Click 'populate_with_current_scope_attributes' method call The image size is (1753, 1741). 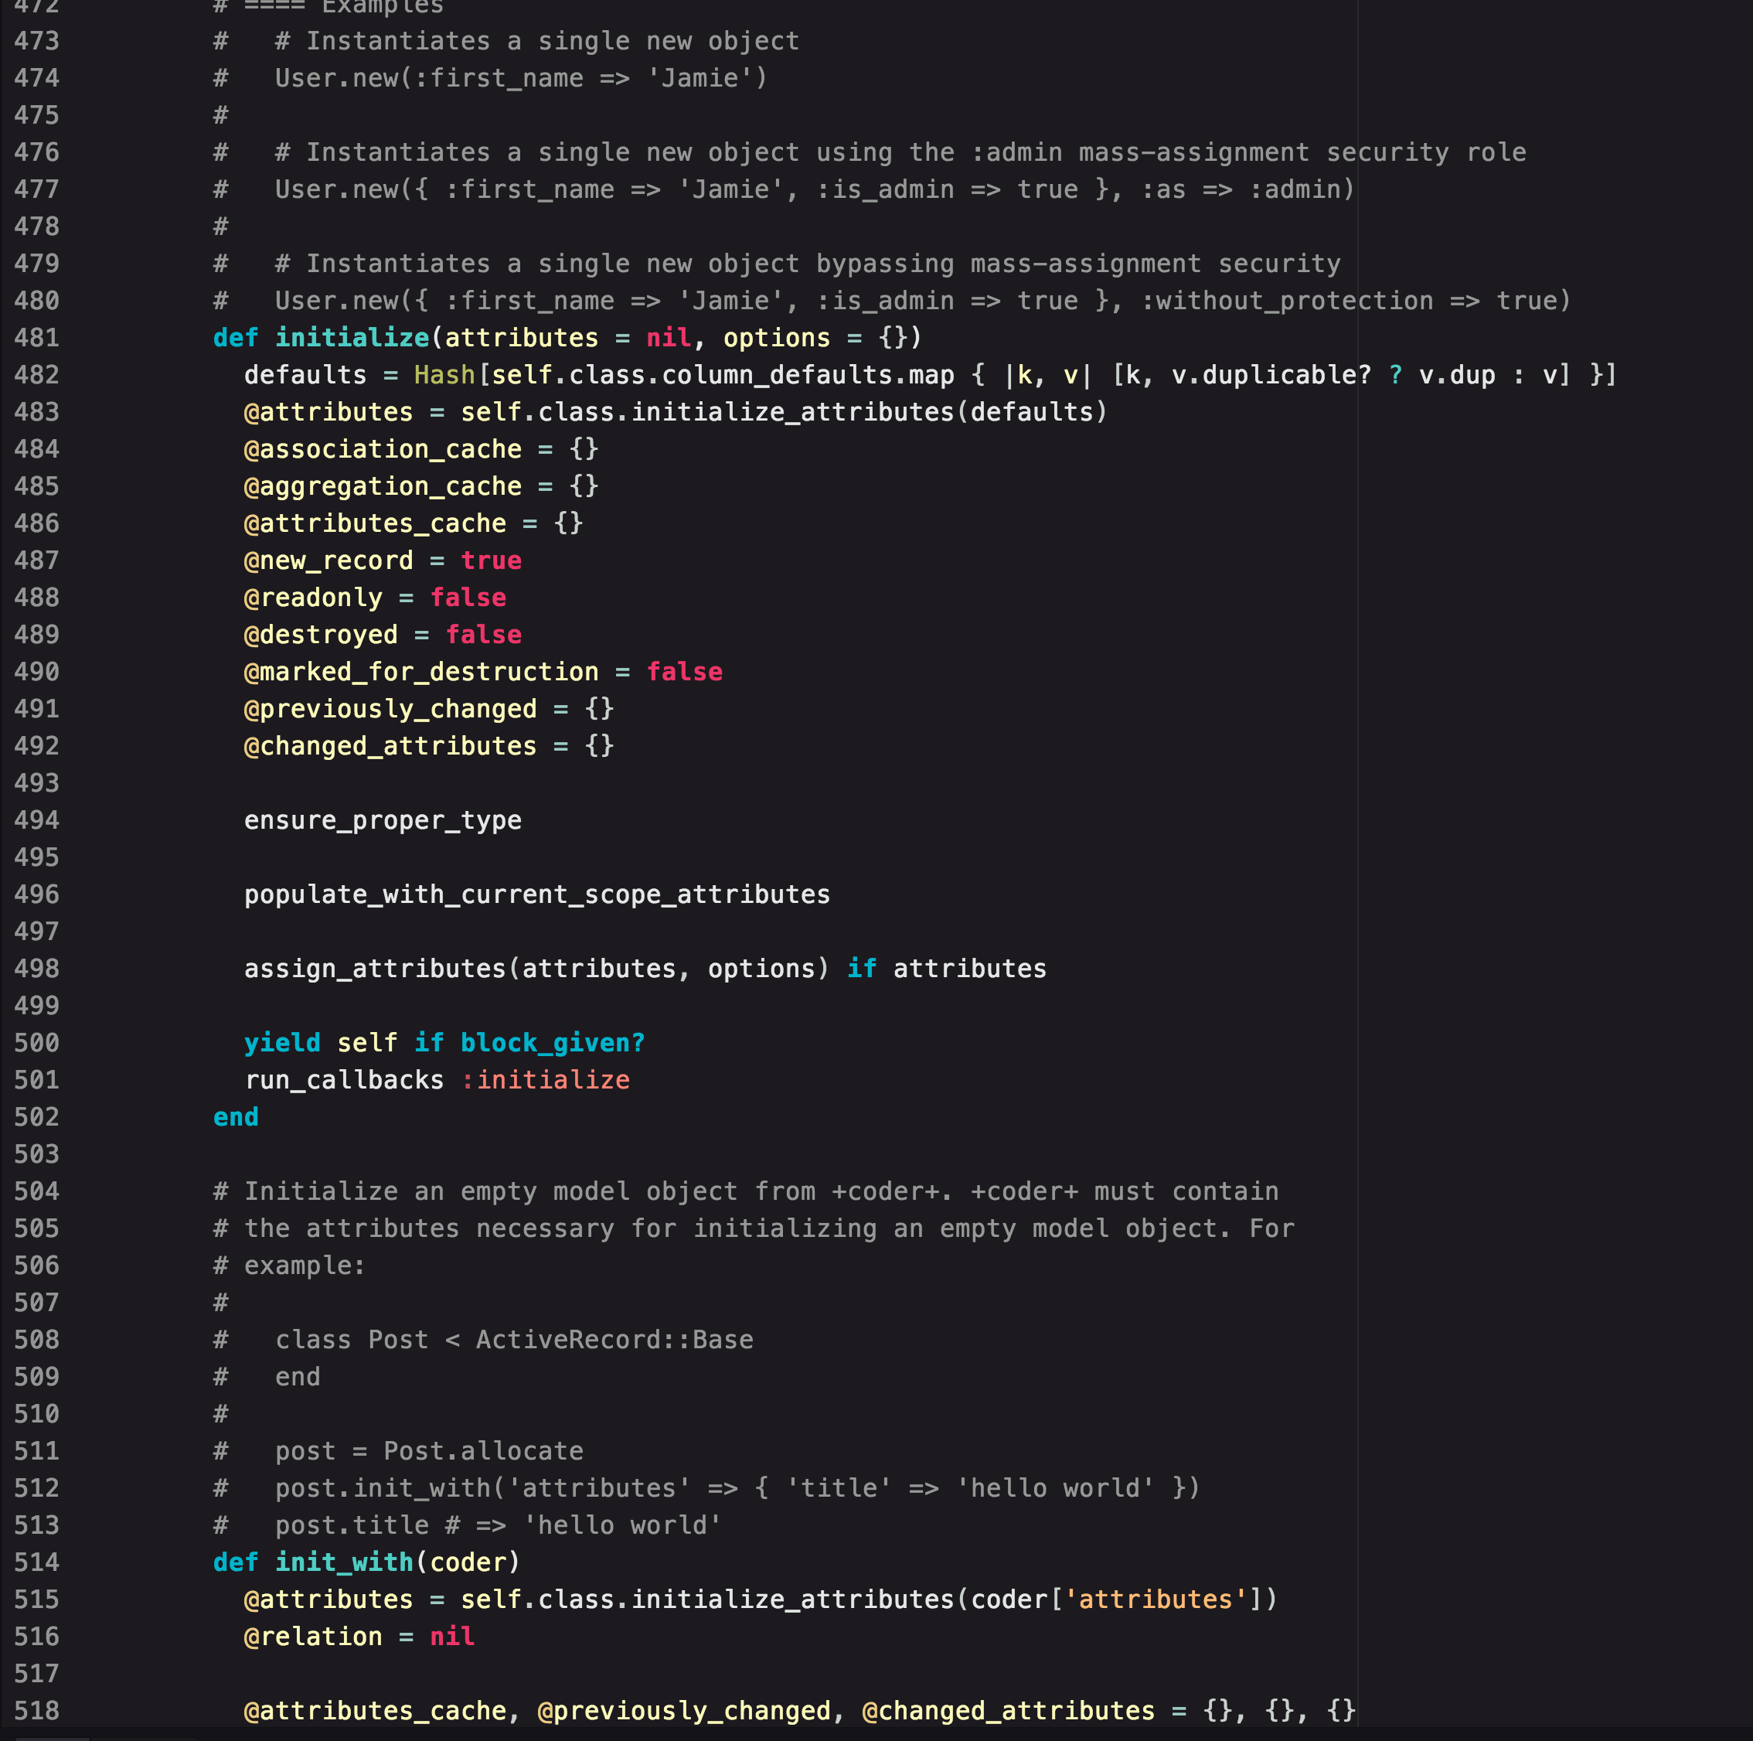pos(536,894)
